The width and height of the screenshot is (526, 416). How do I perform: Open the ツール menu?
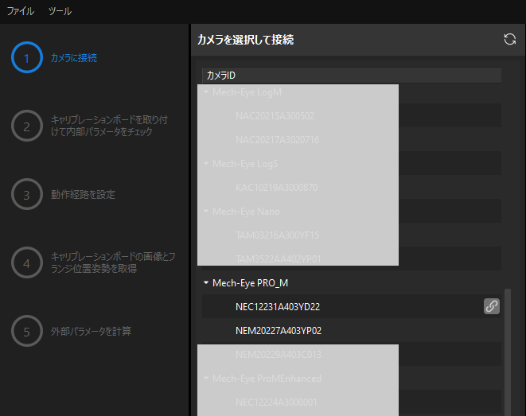[60, 11]
